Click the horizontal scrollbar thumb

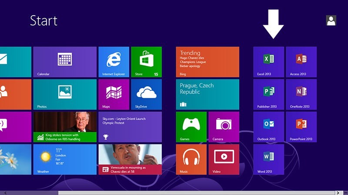tap(197, 193)
